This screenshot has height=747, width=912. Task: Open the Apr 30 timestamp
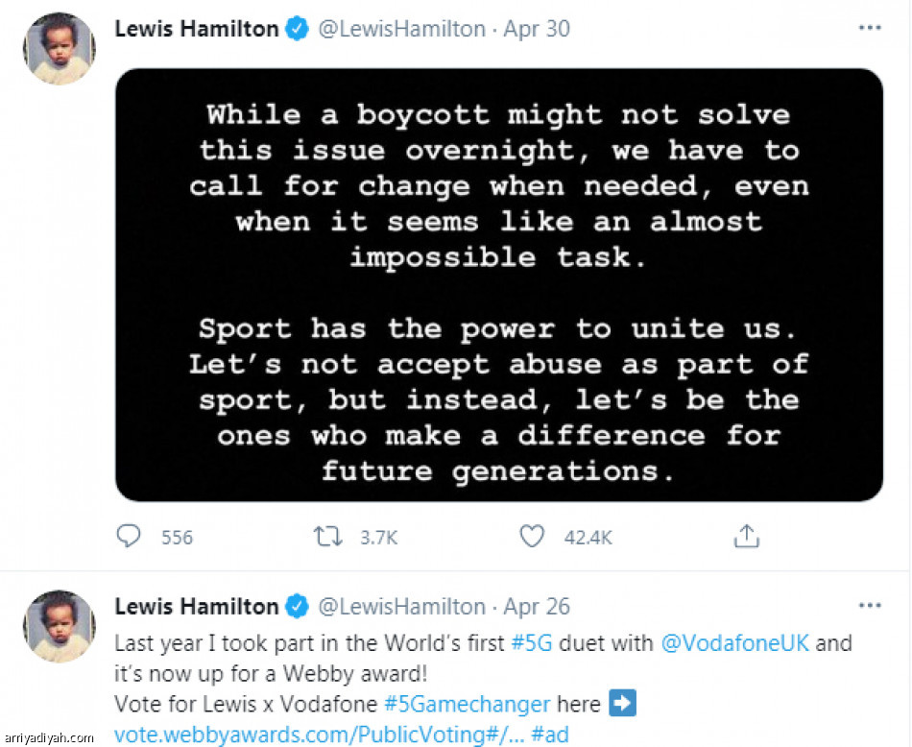(x=537, y=30)
